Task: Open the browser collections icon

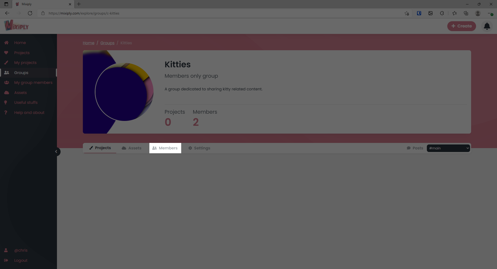Action: point(466,13)
